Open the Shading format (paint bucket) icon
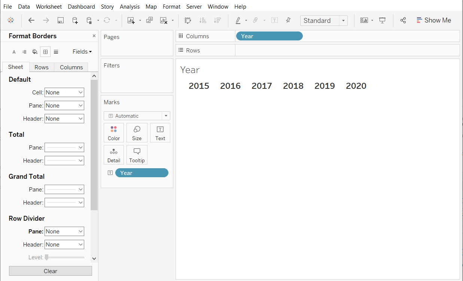Viewport: 463px width, 281px height. pyautogui.click(x=35, y=52)
